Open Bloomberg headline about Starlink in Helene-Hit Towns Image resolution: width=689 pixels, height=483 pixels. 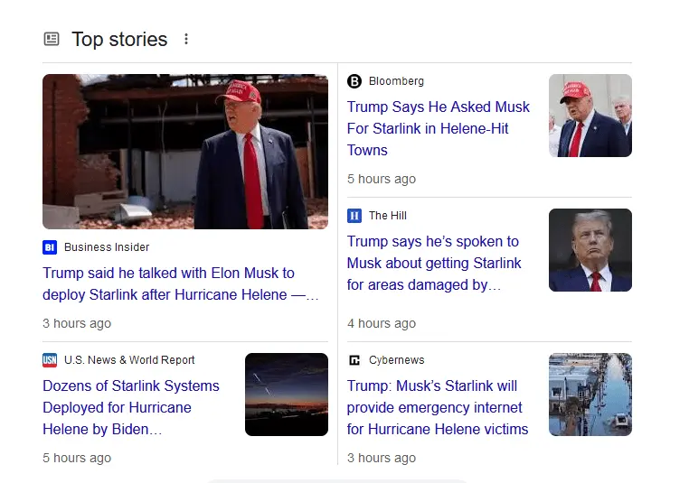tap(438, 128)
